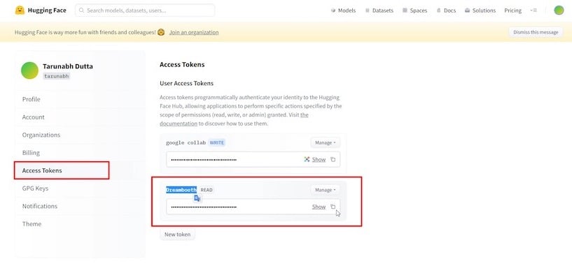Image resolution: width=572 pixels, height=273 pixels.
Task: Click the translate popup icon under Dreambooth
Action: 197,198
